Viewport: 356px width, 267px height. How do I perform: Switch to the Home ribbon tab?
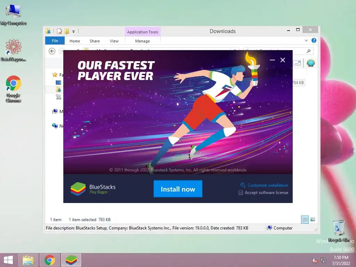point(75,41)
